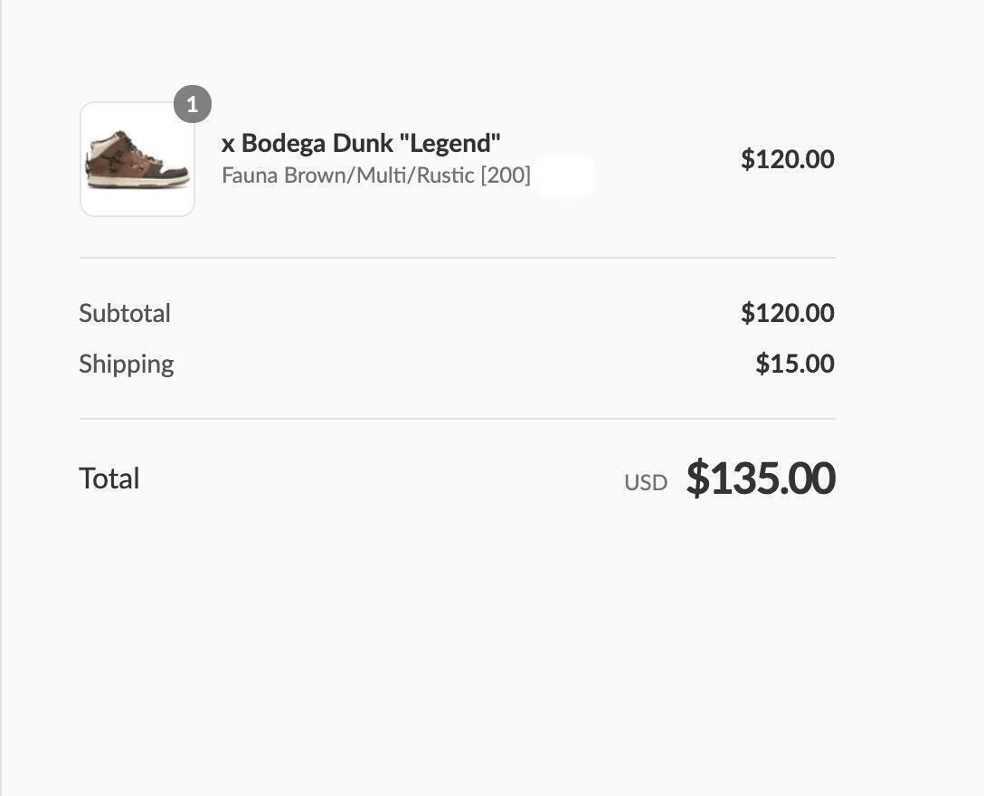This screenshot has height=796, width=984.
Task: Click the divider line below the product
Action: point(457,258)
